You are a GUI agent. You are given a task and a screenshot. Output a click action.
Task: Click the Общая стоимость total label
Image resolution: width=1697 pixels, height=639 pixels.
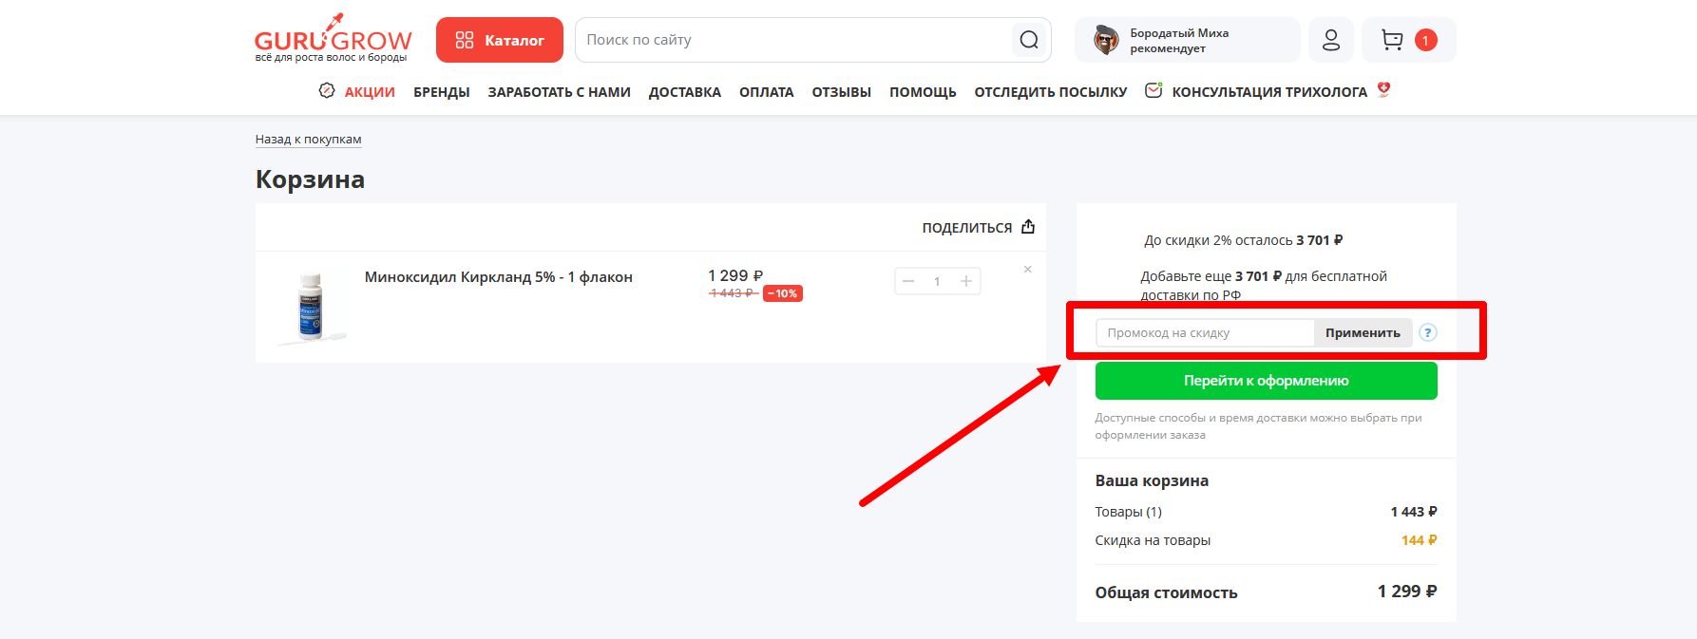[x=1166, y=592]
